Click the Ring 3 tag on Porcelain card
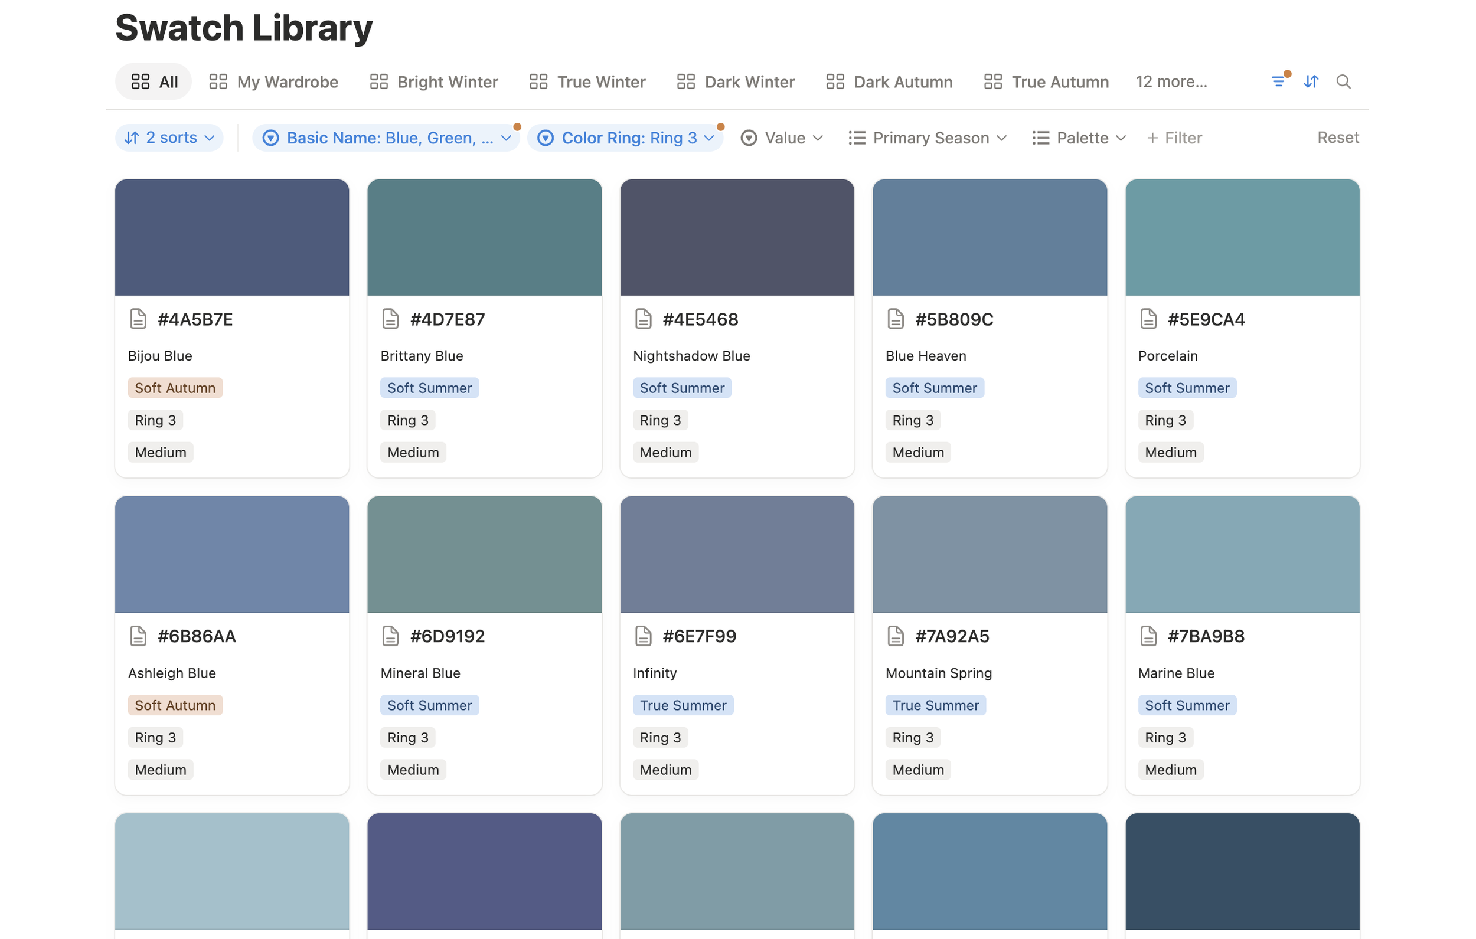This screenshot has height=939, width=1476. (x=1165, y=420)
